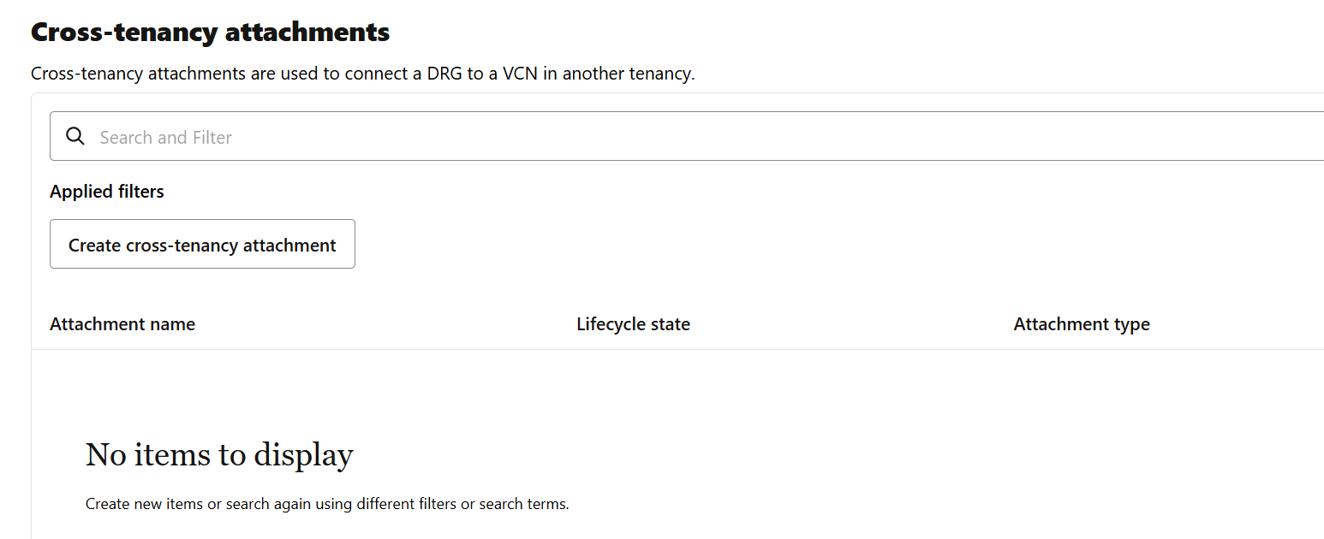Sort by Attachment name column header
This screenshot has height=539, width=1324.
click(122, 324)
